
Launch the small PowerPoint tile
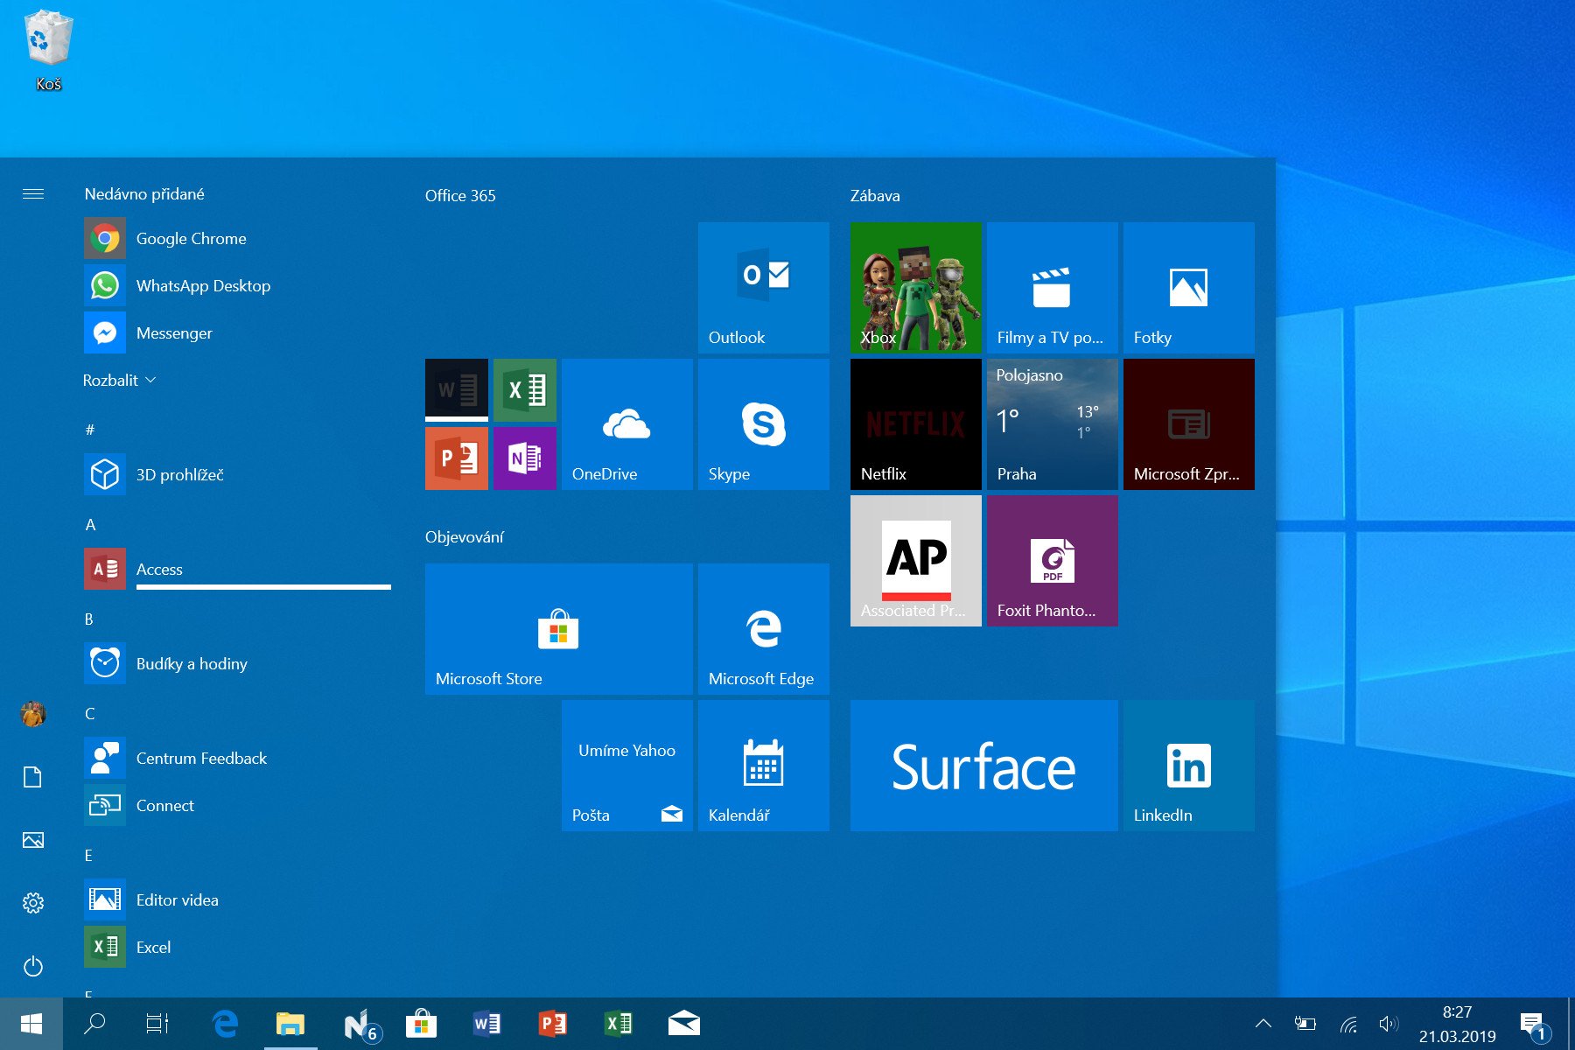coord(457,458)
